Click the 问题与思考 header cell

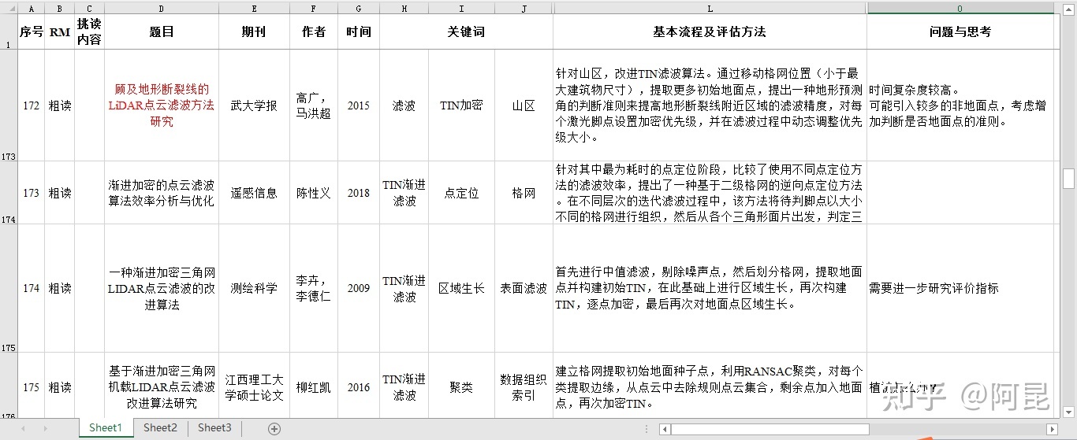tap(960, 32)
